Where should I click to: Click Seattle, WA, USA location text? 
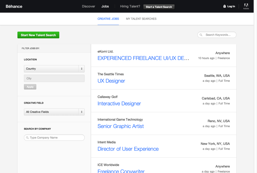pyautogui.click(x=217, y=76)
